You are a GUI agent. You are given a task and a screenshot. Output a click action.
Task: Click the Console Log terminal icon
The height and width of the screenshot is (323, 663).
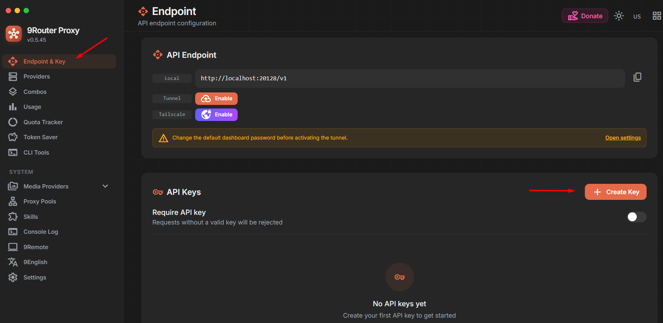pos(13,232)
